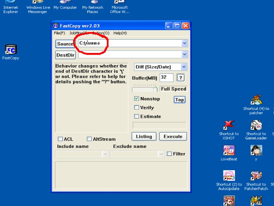
Task: Expand the Source path dropdown arrow
Action: (x=184, y=43)
